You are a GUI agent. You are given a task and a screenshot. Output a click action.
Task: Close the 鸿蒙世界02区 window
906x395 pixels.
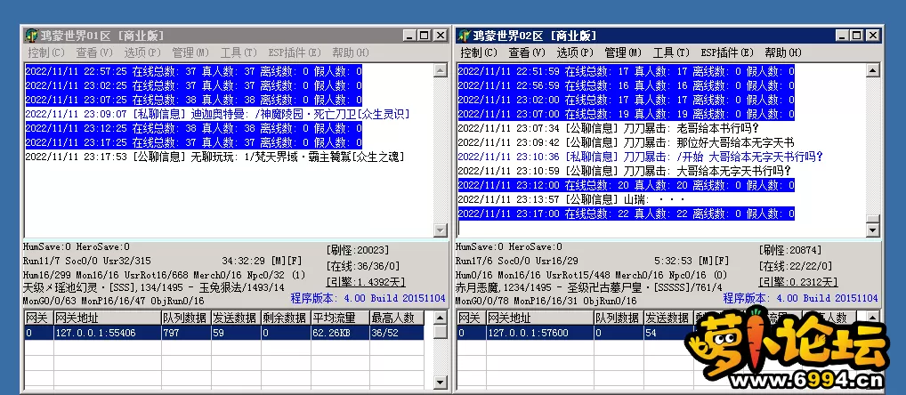coord(873,36)
